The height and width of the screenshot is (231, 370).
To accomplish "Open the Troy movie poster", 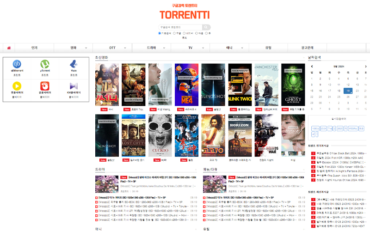I will point(133,85).
